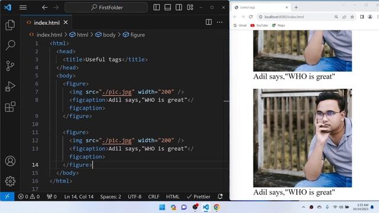
Task: Open the VS Code hamburger menu
Action: (23, 8)
